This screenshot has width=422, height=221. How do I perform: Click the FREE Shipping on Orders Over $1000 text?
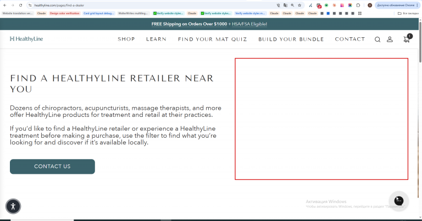point(189,24)
